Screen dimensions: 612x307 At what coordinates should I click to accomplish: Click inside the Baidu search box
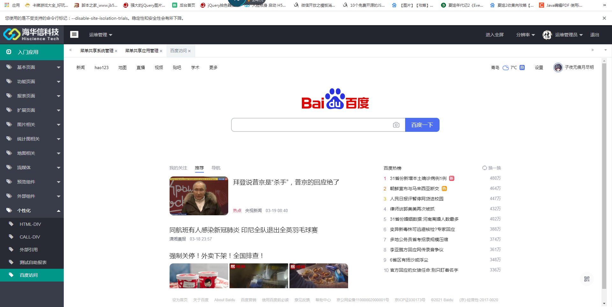(312, 125)
